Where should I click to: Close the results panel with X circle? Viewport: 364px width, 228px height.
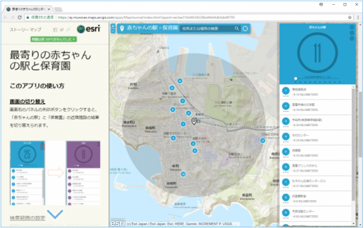coord(352,27)
